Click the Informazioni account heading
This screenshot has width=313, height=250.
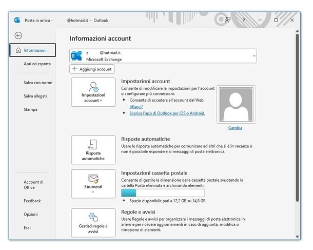coord(100,39)
